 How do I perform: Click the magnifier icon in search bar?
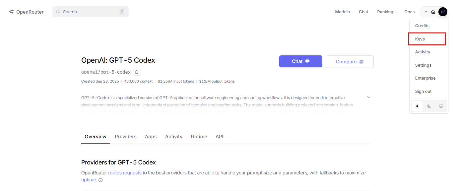(58, 12)
